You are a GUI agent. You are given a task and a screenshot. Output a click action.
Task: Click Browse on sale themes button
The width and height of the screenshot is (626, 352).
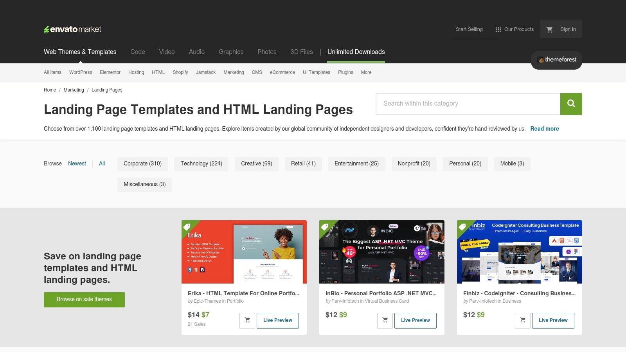click(84, 300)
